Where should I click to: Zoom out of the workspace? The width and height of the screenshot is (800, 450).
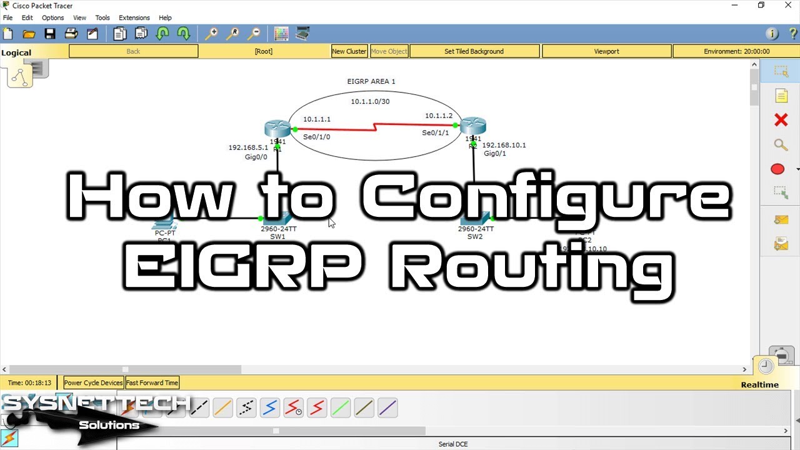point(254,34)
